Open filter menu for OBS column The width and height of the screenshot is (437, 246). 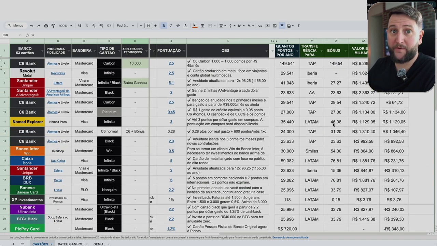click(266, 51)
